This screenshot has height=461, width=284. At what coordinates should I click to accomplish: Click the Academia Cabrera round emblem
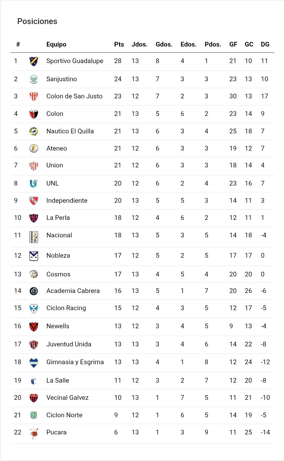(x=34, y=291)
